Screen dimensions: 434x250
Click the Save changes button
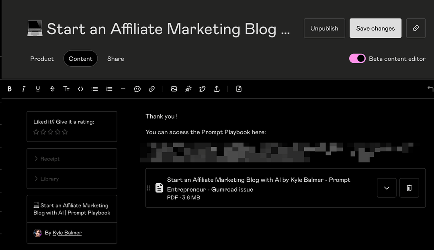(x=375, y=29)
